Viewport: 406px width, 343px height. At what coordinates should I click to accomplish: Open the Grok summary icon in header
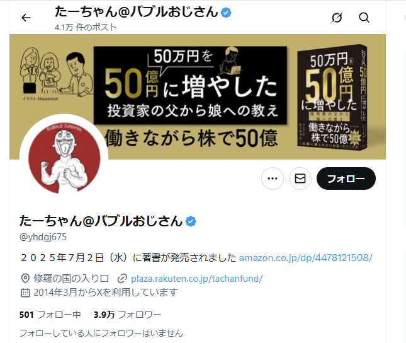pos(337,18)
